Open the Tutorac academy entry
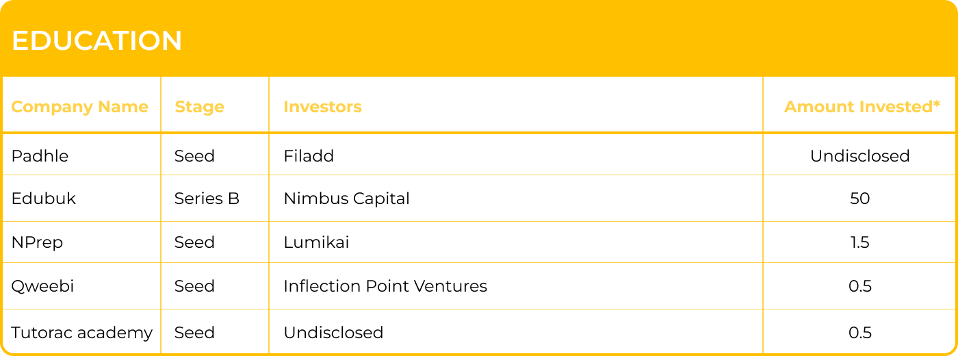 81,333
